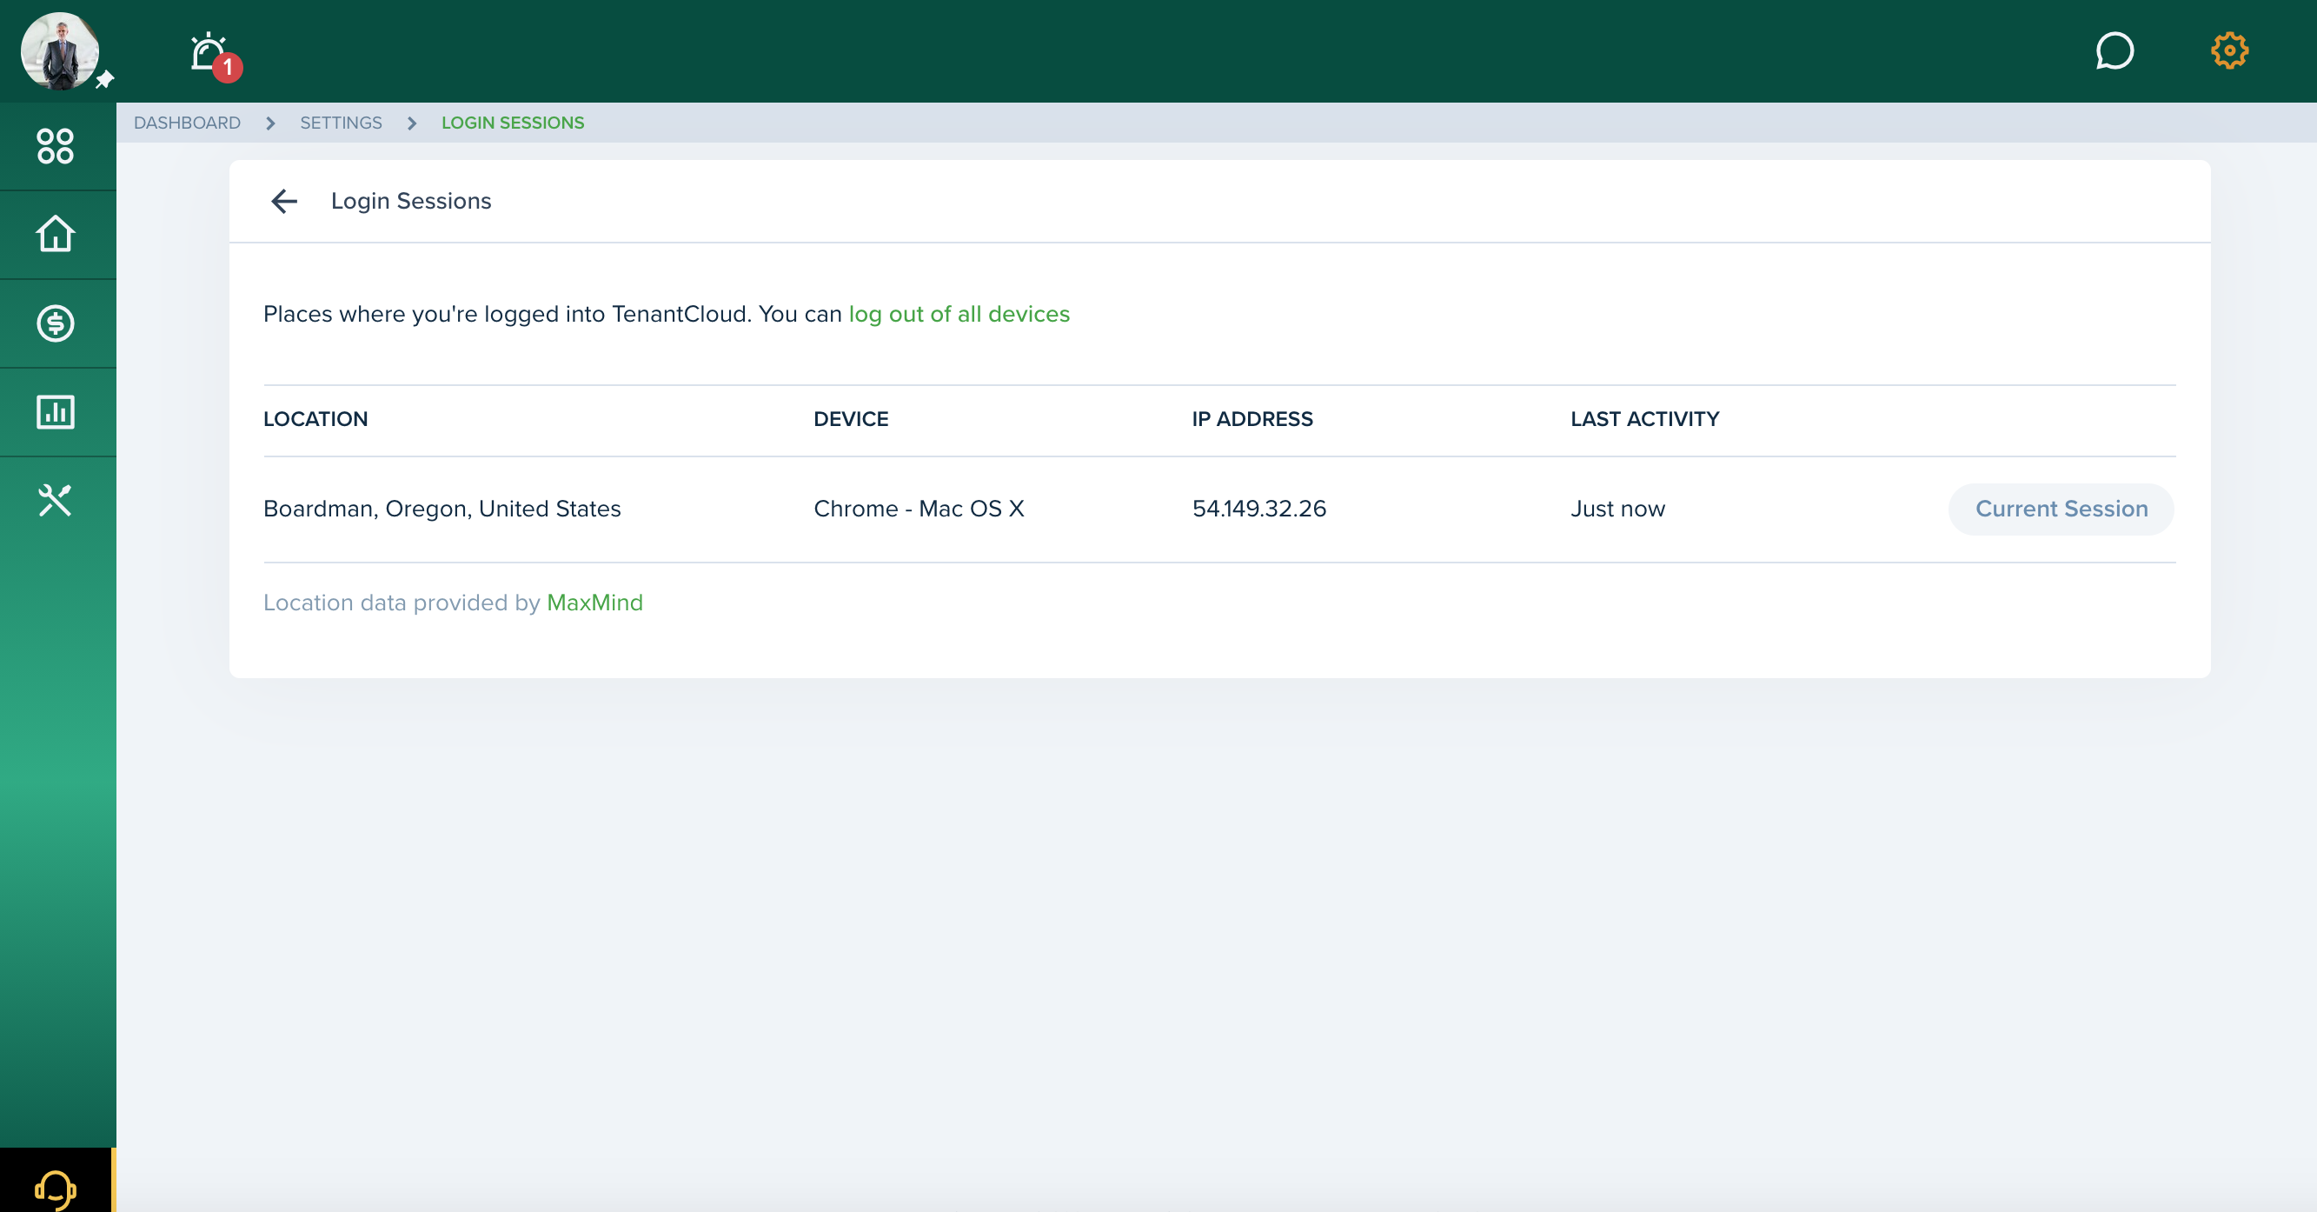2317x1212 pixels.
Task: Select the Boardman, Oregon, United States cell
Action: [x=441, y=509]
